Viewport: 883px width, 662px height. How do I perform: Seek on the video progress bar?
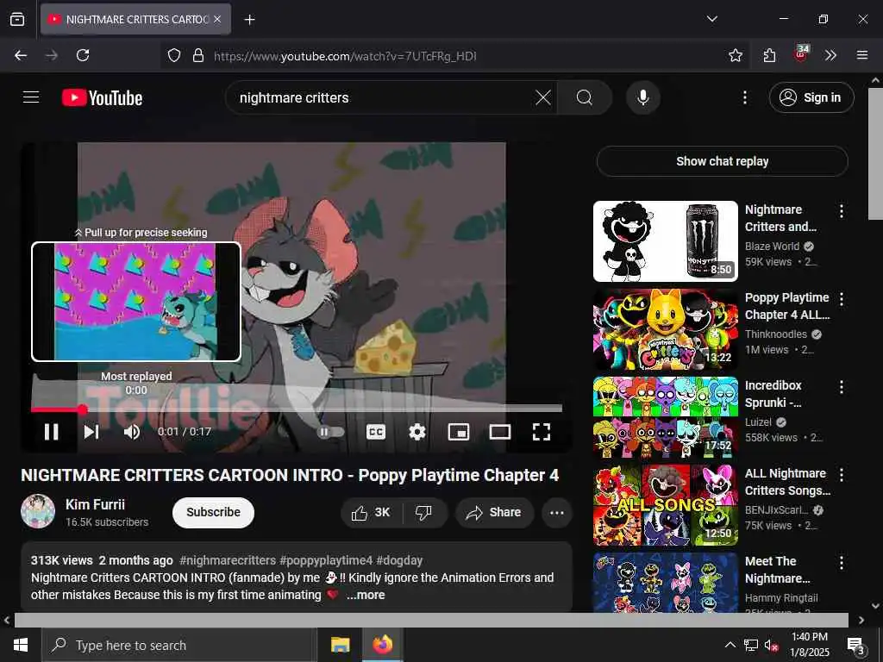point(297,409)
